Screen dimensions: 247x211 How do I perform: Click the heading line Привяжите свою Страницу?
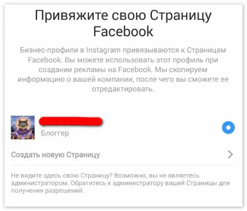click(123, 16)
